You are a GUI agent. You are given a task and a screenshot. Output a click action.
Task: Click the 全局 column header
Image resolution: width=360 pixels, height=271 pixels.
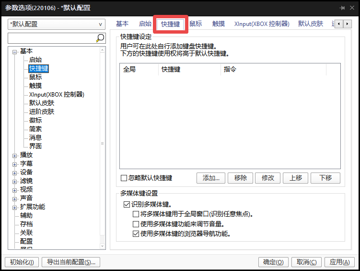pyautogui.click(x=139, y=69)
